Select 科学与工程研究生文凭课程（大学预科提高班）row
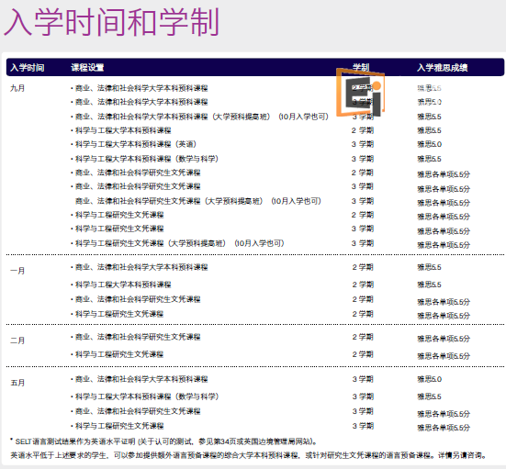 [x=177, y=243]
